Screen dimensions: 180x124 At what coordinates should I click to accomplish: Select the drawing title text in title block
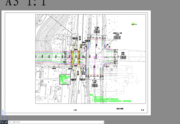120,109
